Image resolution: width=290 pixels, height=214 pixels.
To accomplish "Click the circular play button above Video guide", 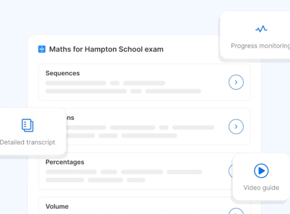I will click(262, 170).
